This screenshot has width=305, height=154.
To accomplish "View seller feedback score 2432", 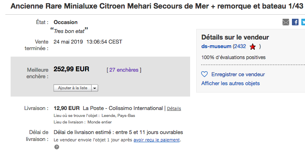I will [240, 46].
